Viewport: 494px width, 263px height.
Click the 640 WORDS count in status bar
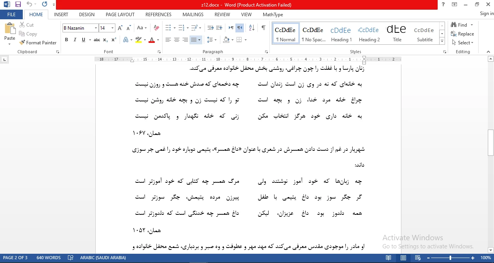[x=49, y=258]
